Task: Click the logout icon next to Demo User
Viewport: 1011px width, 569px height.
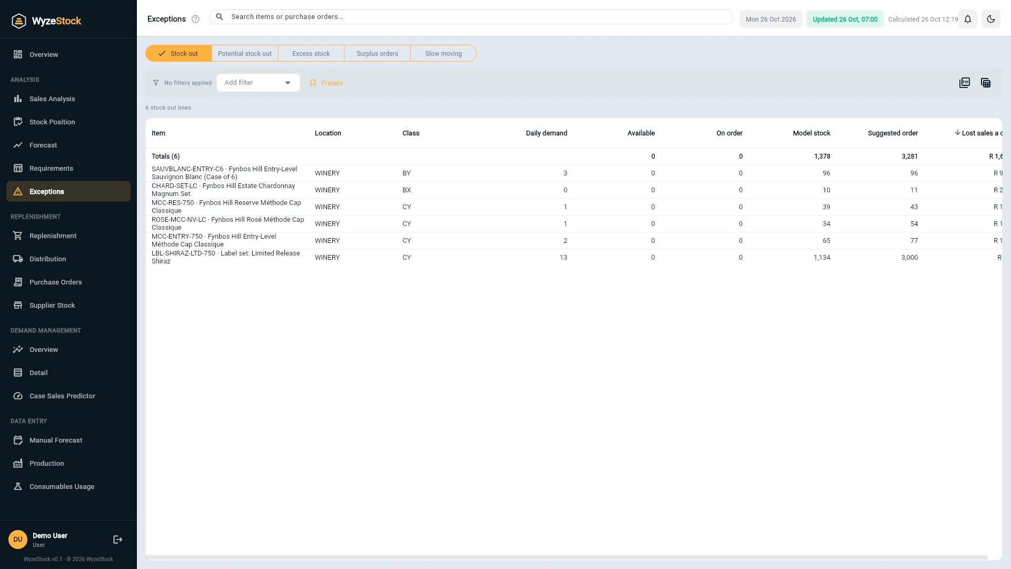Action: pyautogui.click(x=118, y=539)
